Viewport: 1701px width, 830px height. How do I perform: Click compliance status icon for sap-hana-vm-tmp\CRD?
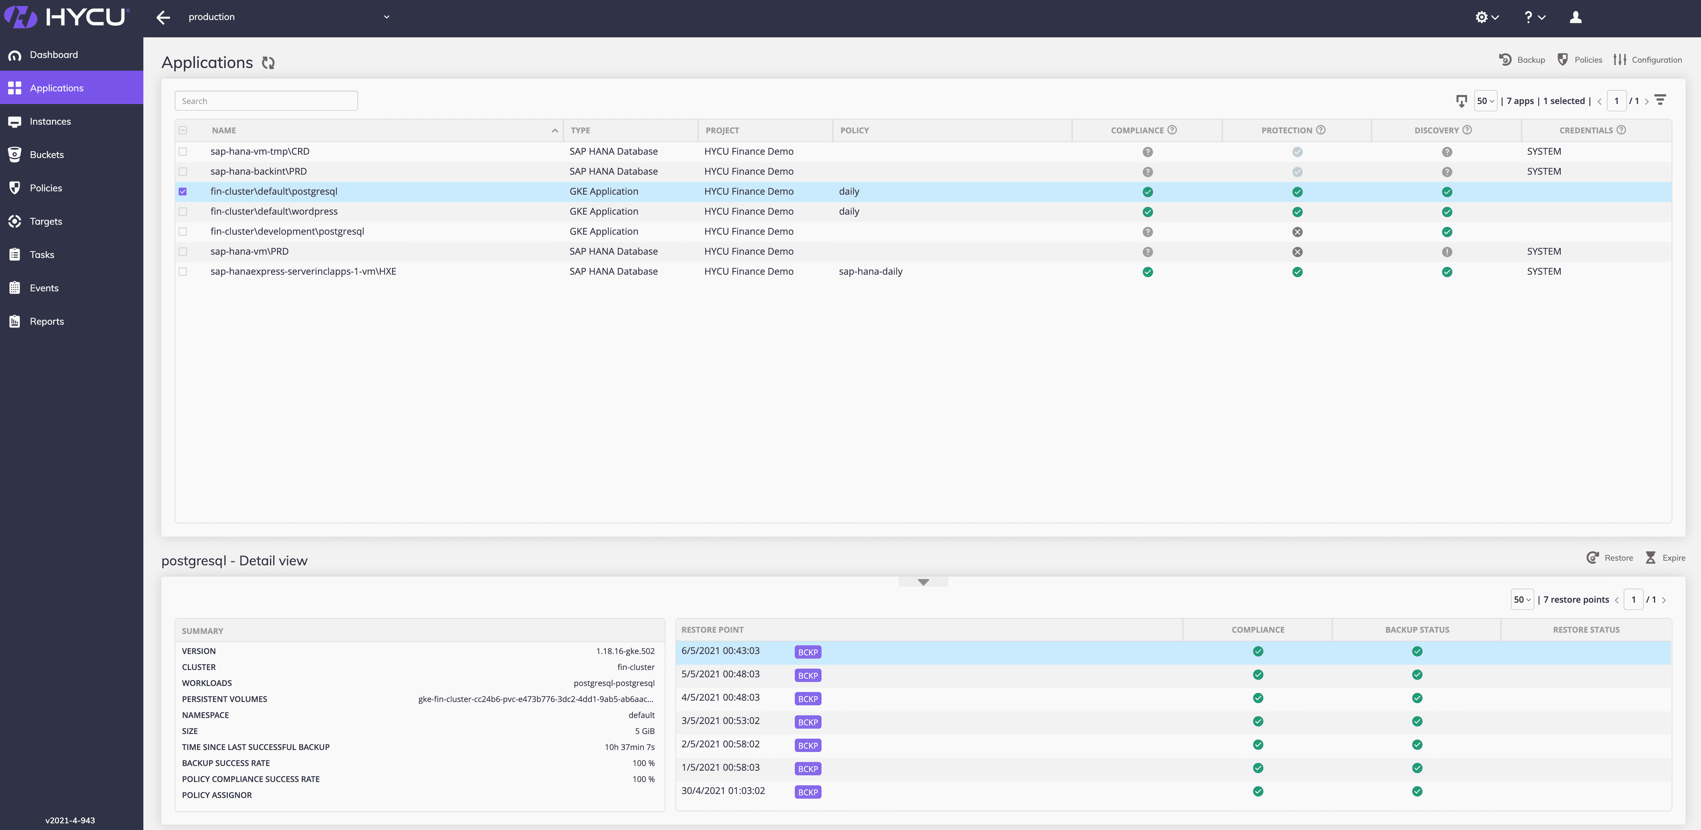(1148, 152)
